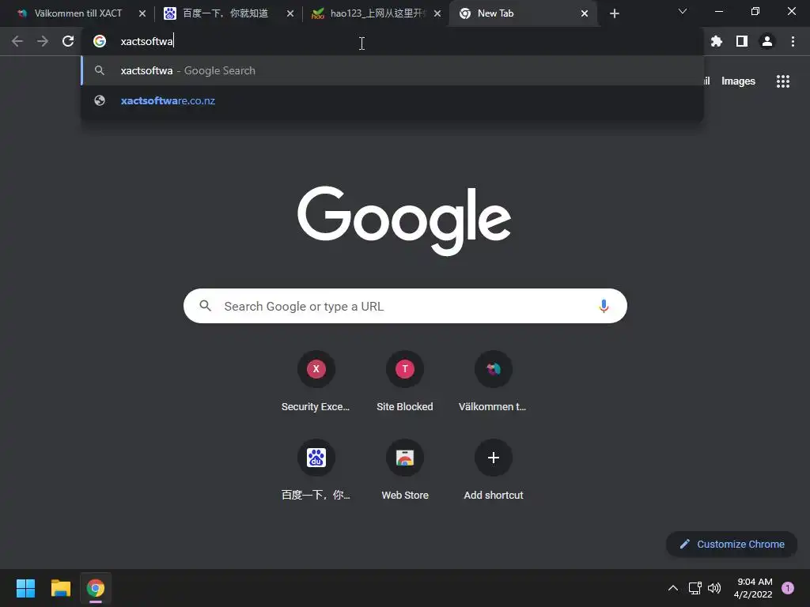The width and height of the screenshot is (810, 607).
Task: Select the xactsoftware.co.nz suggestion
Action: point(392,100)
